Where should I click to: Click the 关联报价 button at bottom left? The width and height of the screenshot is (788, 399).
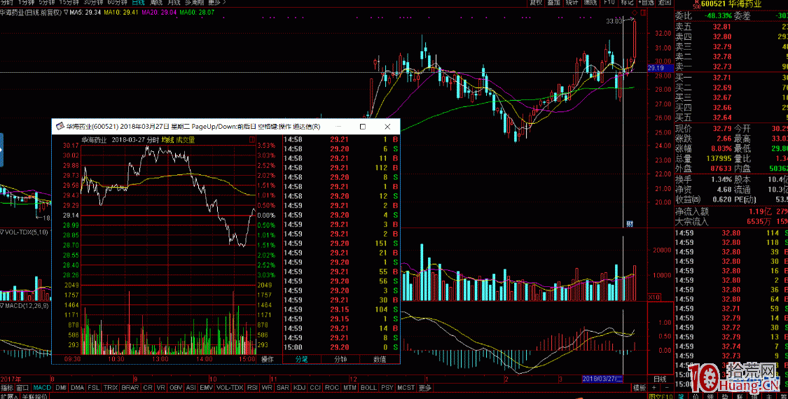pos(34,396)
